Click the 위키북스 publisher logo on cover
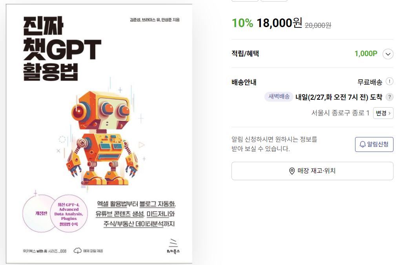 coord(173,247)
